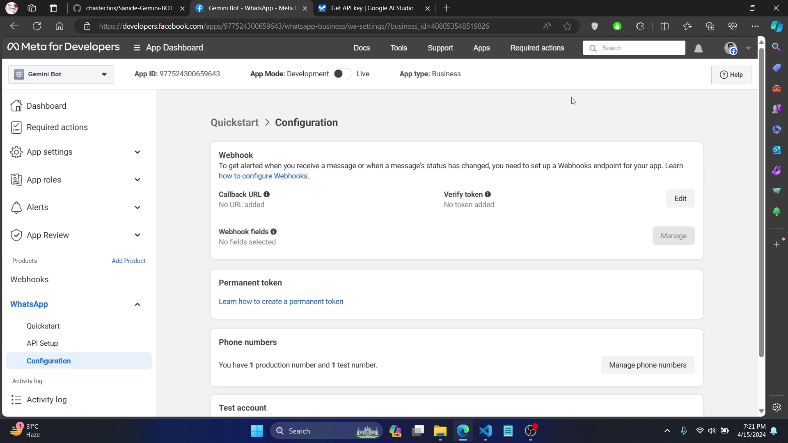Collapse the WhatsApp product section
788x443 pixels.
pos(137,304)
